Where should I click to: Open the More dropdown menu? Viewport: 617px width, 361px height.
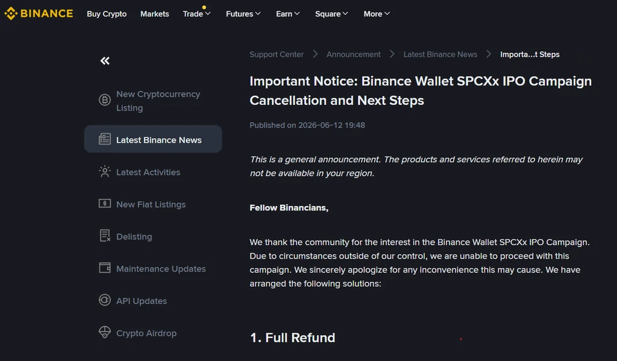(377, 14)
